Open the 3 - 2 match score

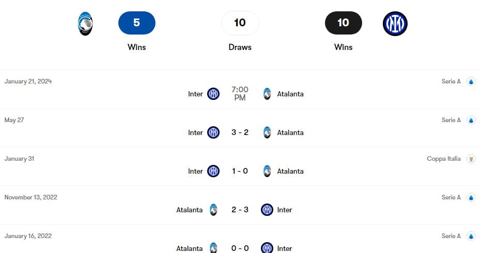coord(240,132)
